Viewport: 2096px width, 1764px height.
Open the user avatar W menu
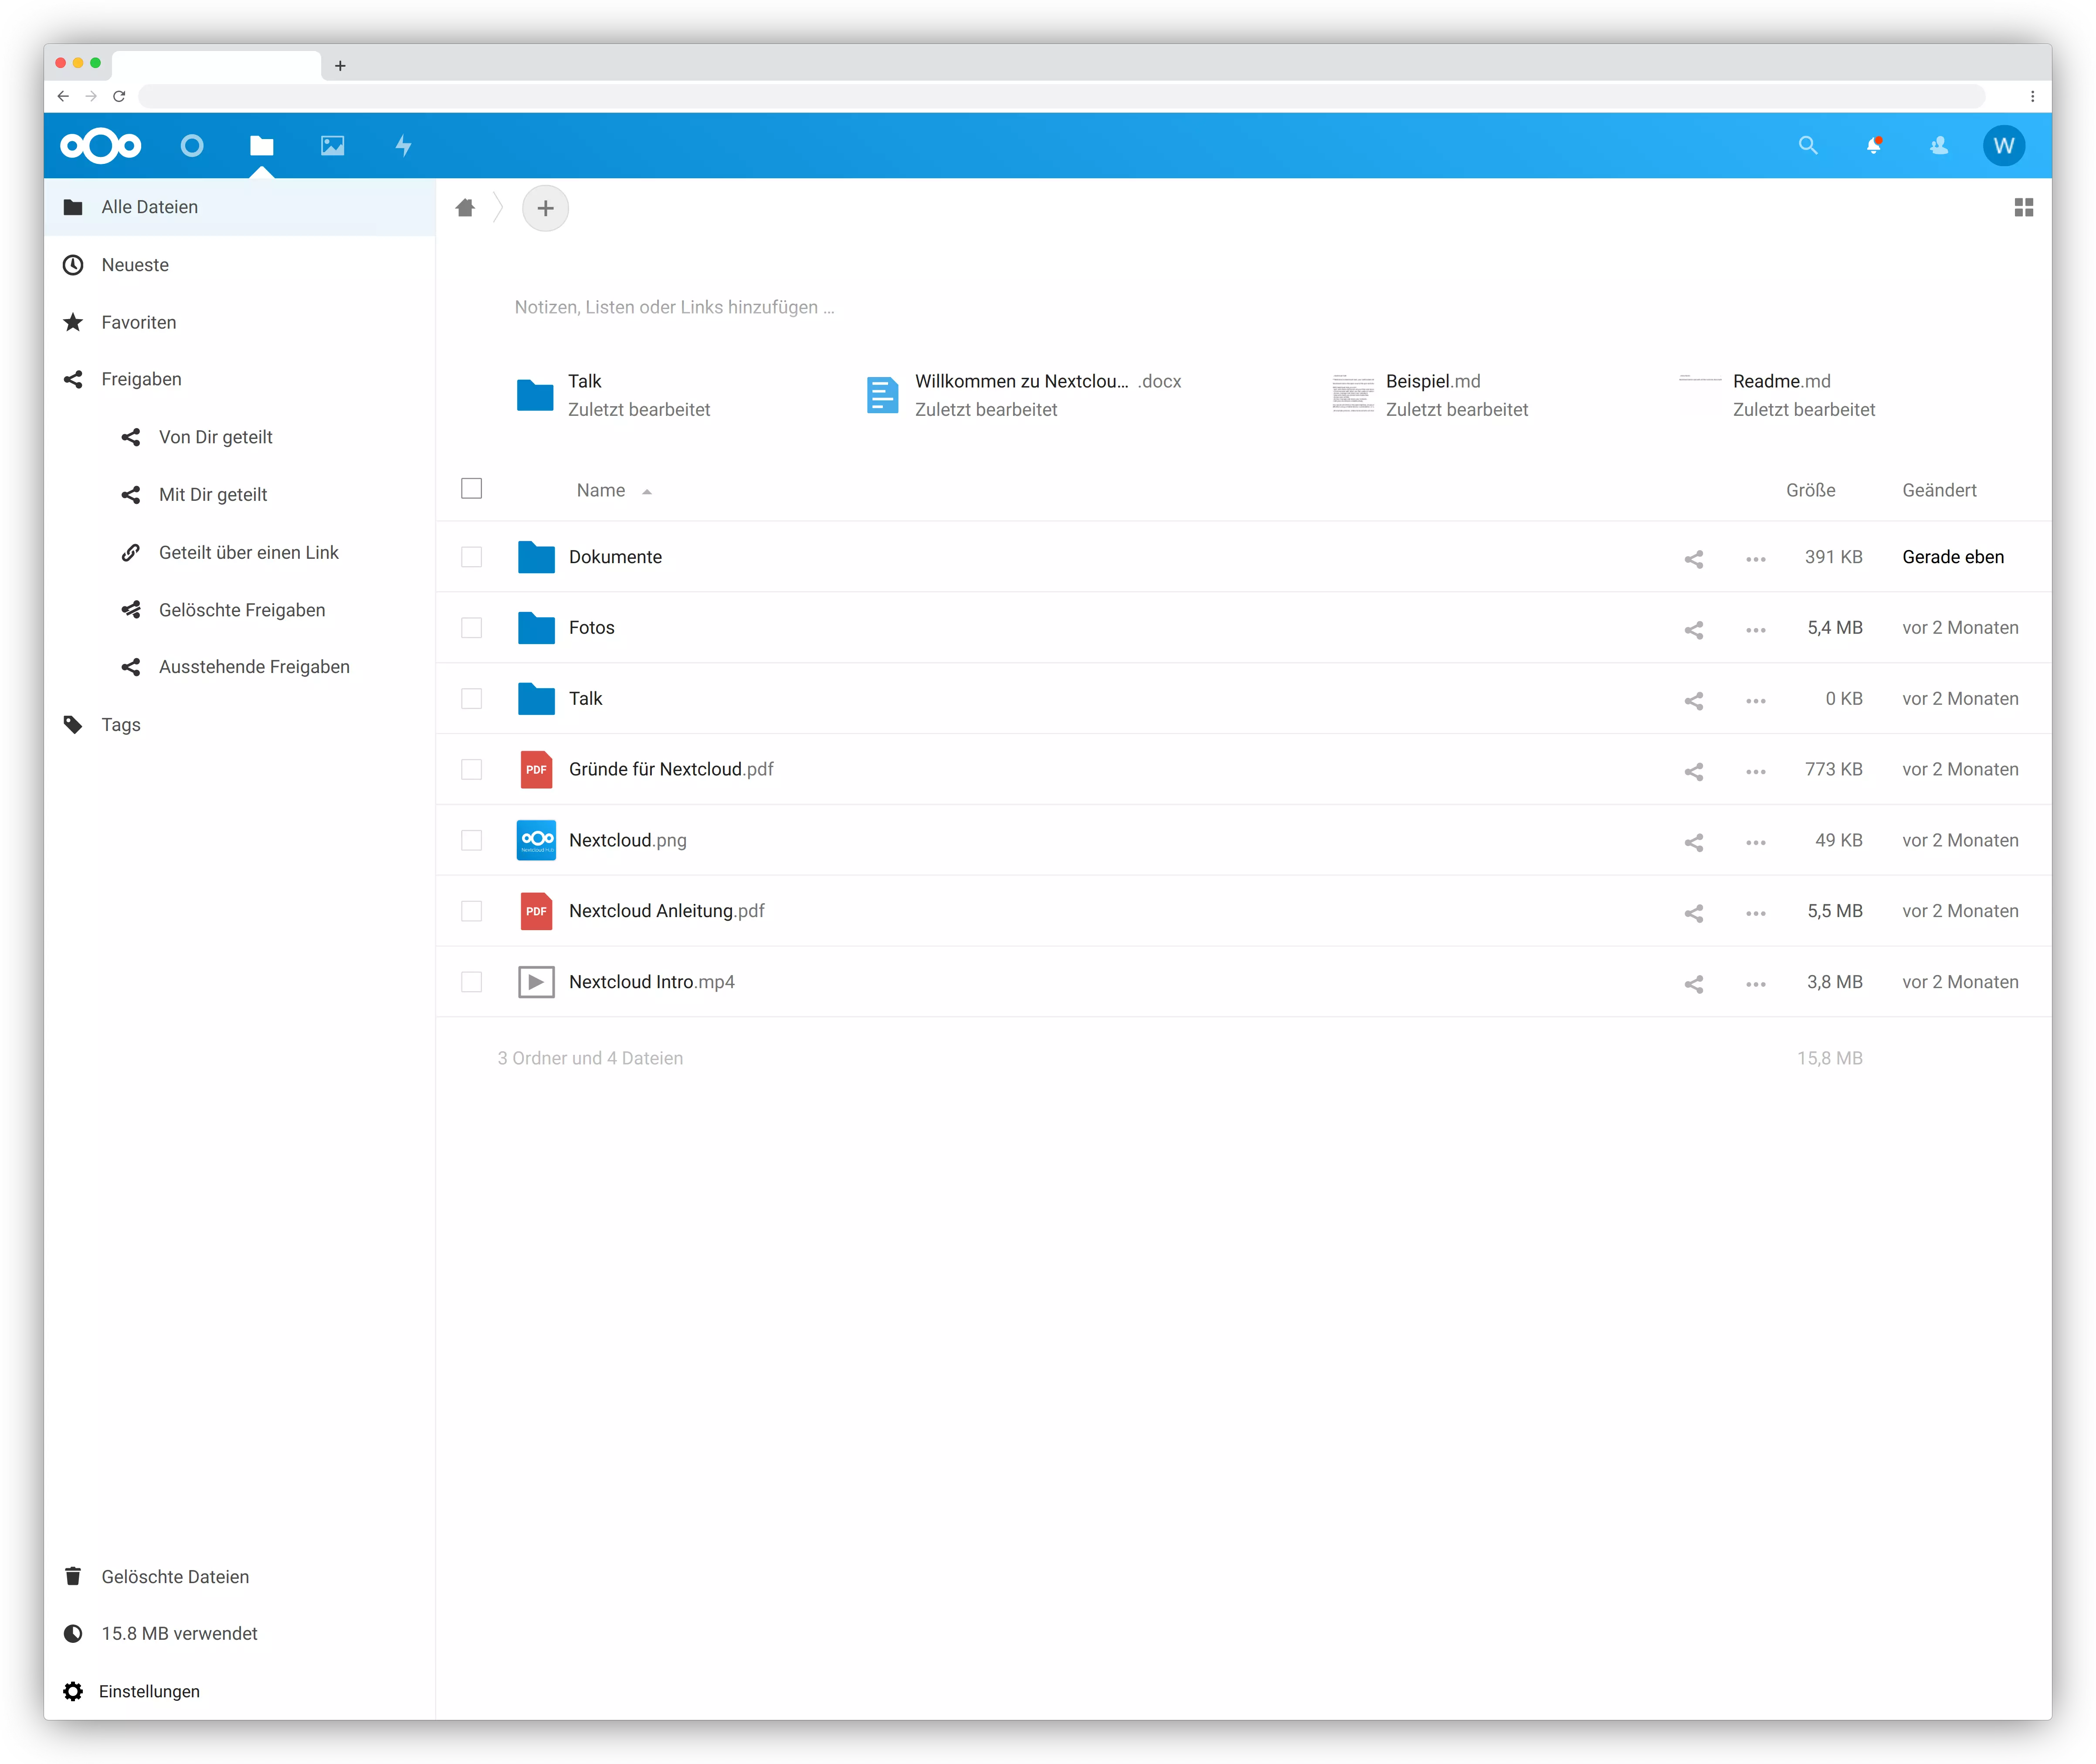pyautogui.click(x=2004, y=146)
